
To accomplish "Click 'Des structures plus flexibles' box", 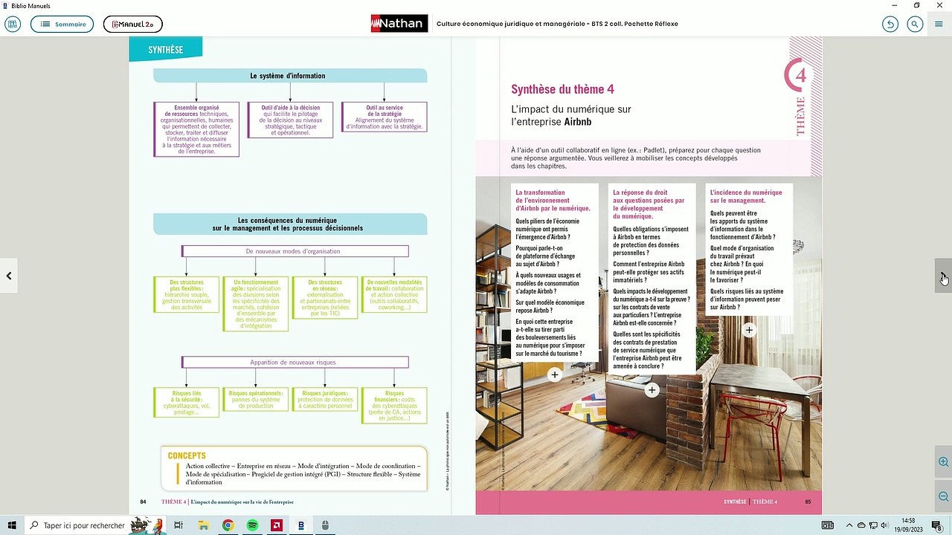I will coord(187,294).
